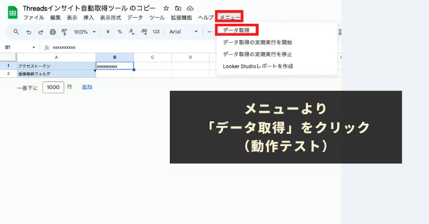The width and height of the screenshot is (429, 224).
Task: Select row 2 header
Action: click(8, 74)
